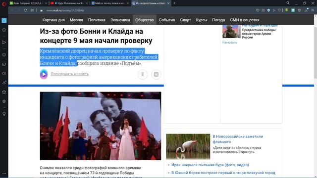Click the Прослушать новость link text
The height and width of the screenshot is (178, 317).
click(x=69, y=74)
